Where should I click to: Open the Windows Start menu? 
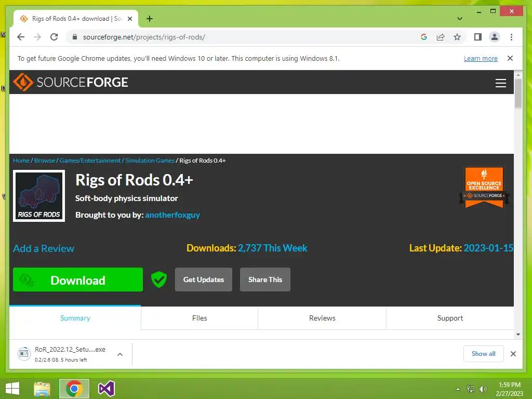(x=12, y=389)
